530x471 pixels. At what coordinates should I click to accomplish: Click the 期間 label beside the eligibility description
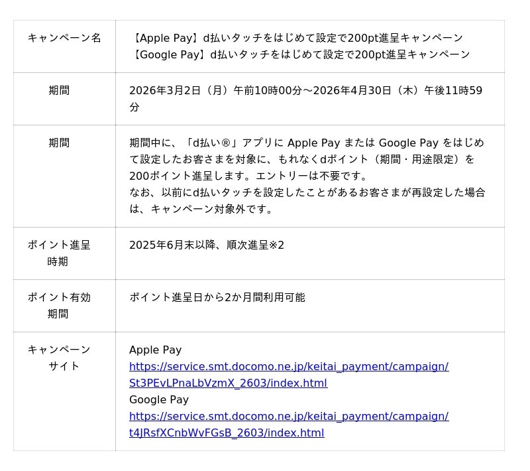[x=59, y=143]
